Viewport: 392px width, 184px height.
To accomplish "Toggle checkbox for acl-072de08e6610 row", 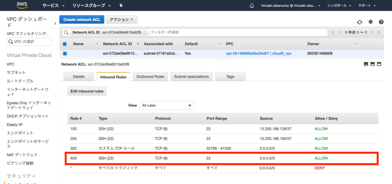I will click(x=65, y=53).
